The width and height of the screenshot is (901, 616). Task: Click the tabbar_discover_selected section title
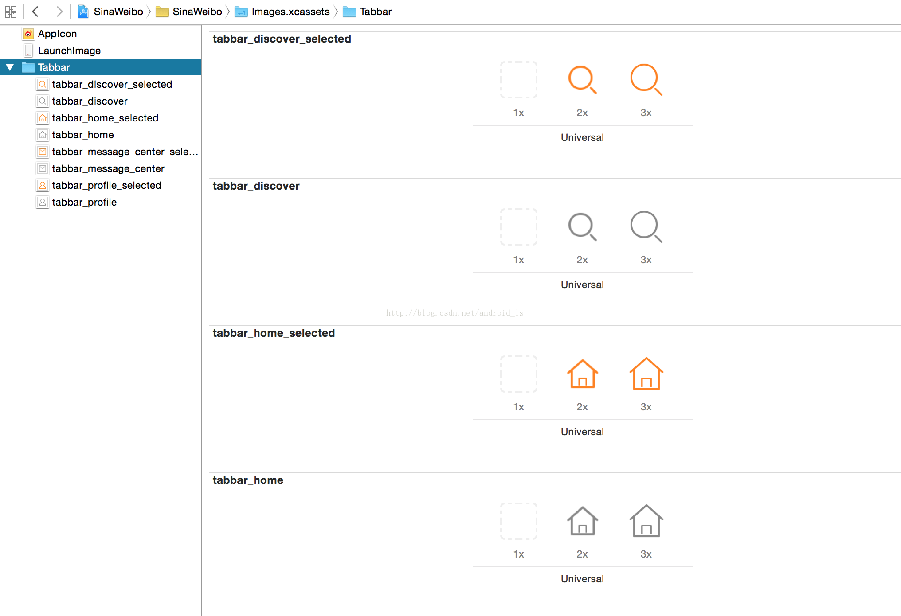(282, 39)
